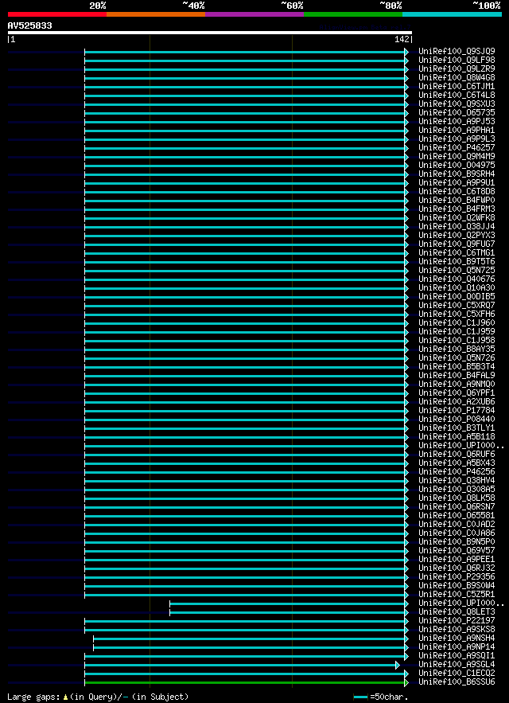Image resolution: width=509 pixels, height=703 pixels.
Task: Click the UniRef100_P17784 hit label
Action: point(457,410)
